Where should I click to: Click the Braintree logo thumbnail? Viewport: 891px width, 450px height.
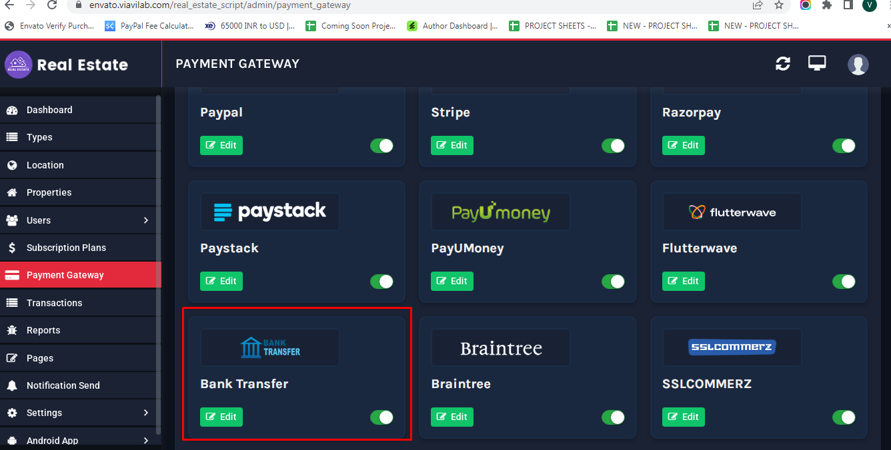tap(501, 347)
